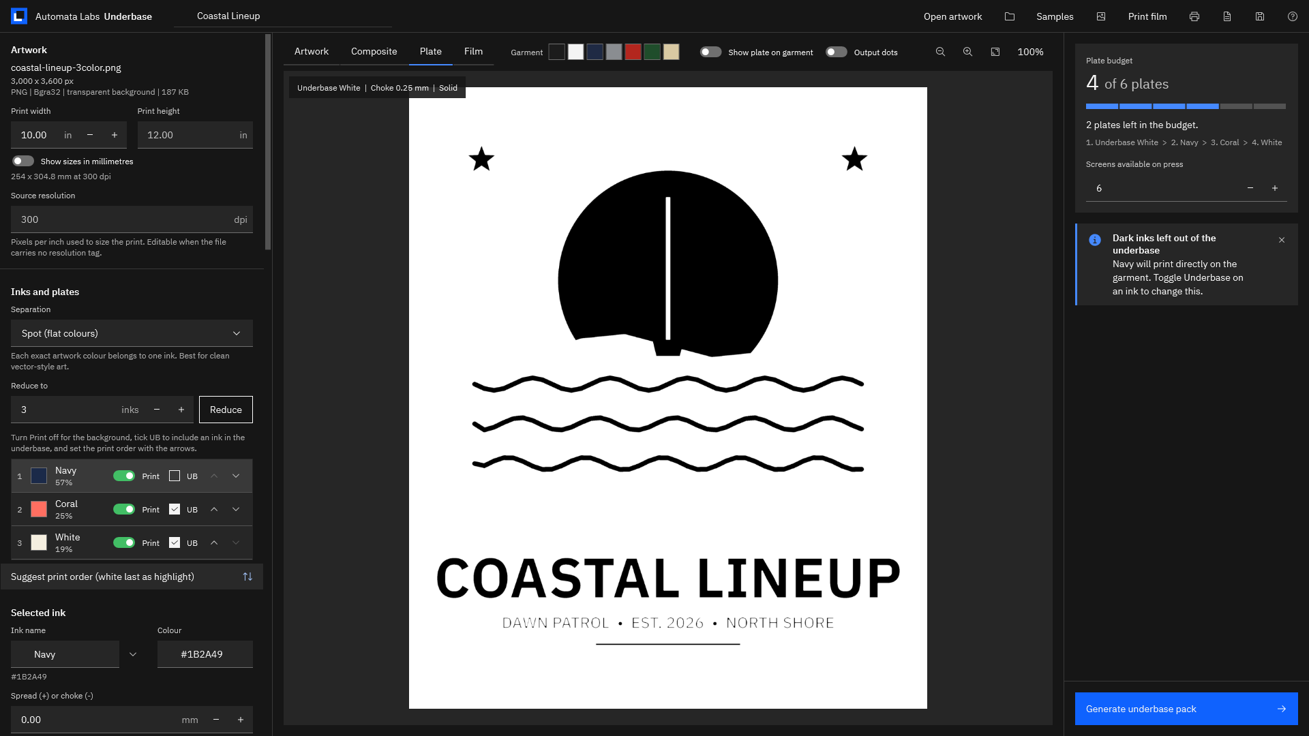Viewport: 1309px width, 736px height.
Task: Increase screens available on press
Action: point(1275,188)
